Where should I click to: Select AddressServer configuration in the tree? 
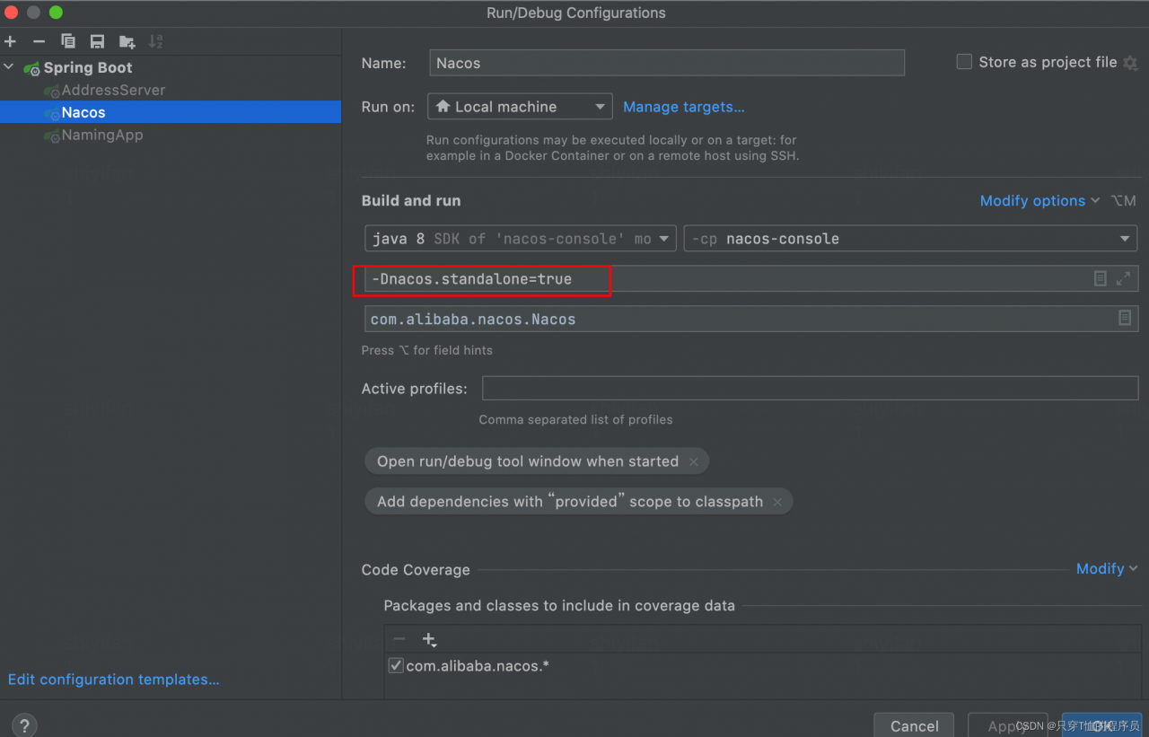tap(113, 90)
